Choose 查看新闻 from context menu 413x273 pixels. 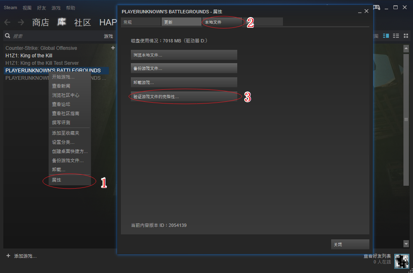[x=70, y=86]
